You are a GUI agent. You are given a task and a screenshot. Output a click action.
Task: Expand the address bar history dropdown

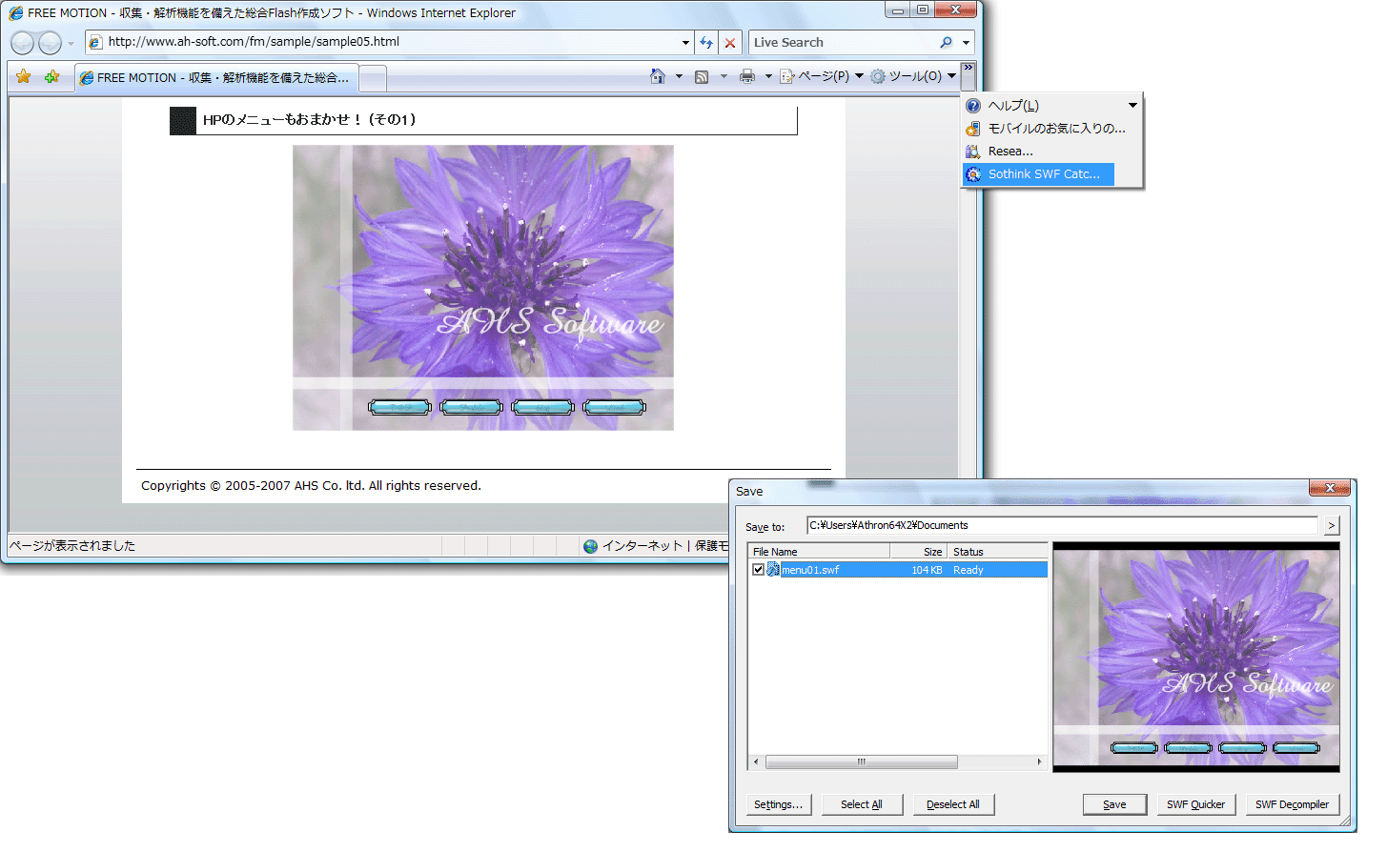685,42
